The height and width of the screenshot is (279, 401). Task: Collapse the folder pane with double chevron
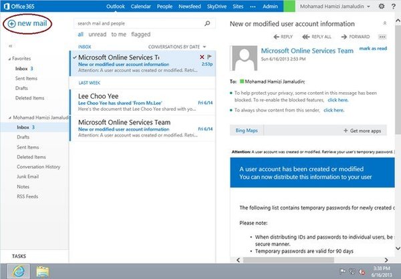pos(10,46)
